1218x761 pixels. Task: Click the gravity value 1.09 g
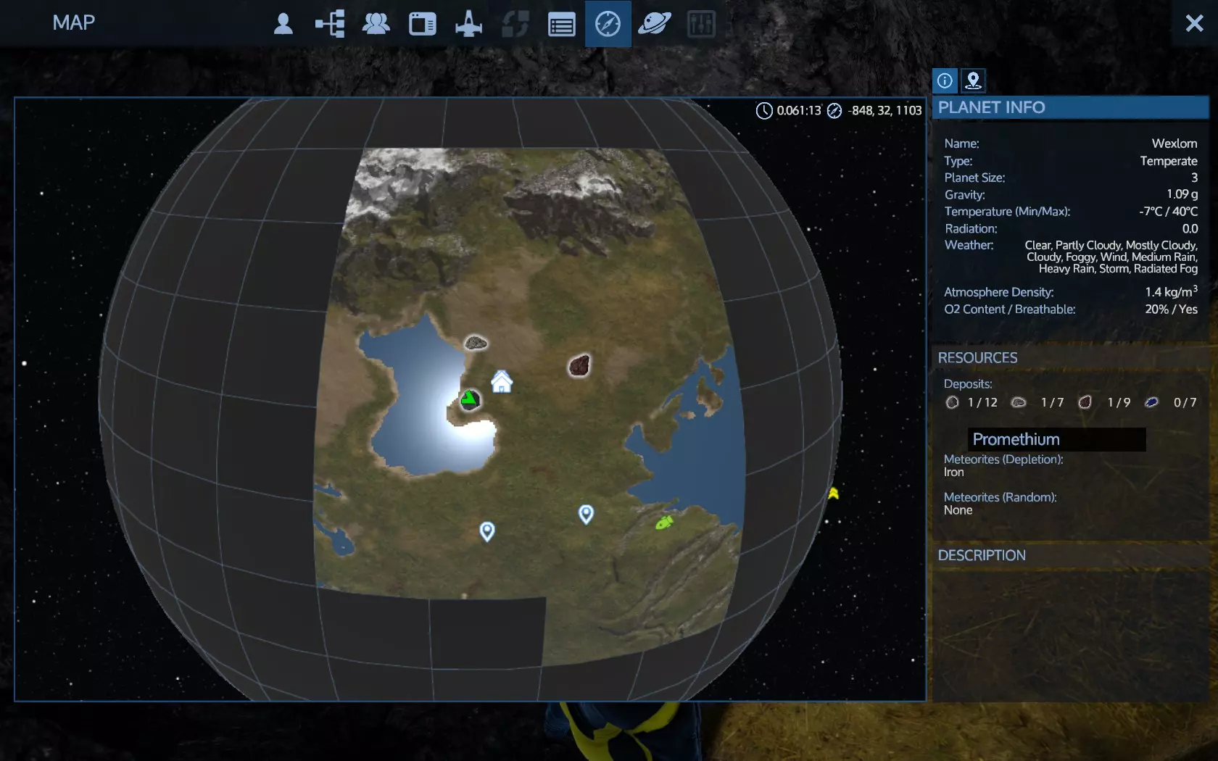pos(1182,194)
